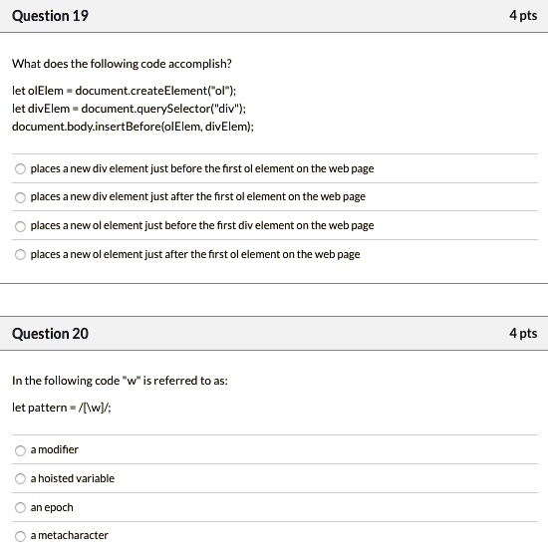Click label 'places a new ol element just before the first div'
This screenshot has width=548, height=556.
coord(202,225)
